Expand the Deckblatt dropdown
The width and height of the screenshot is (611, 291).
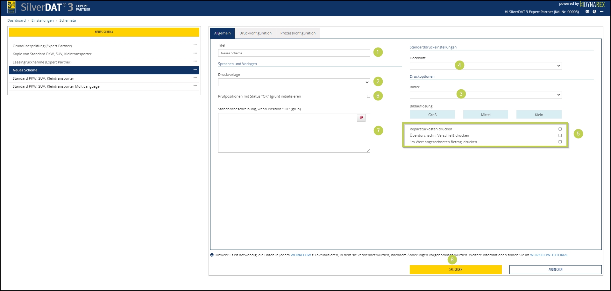486,66
